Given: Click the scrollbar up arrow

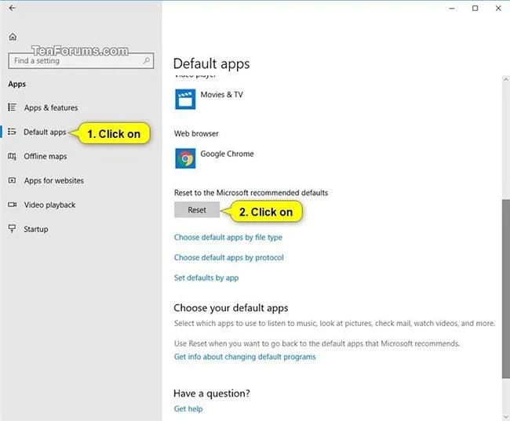Looking at the screenshot, I should pyautogui.click(x=506, y=79).
